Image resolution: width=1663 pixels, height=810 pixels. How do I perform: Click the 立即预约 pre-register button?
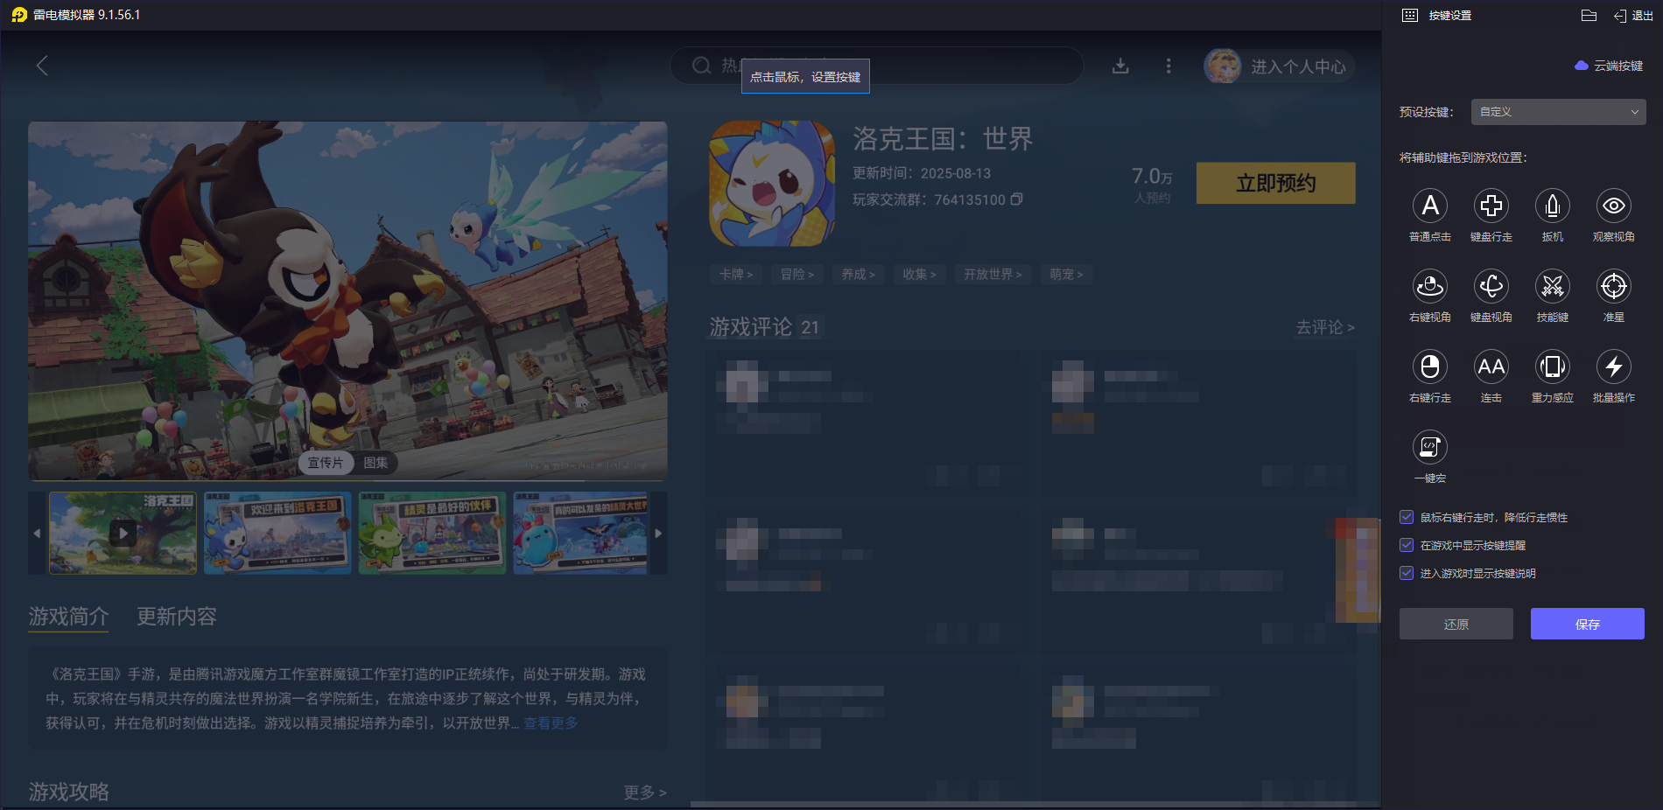point(1275,183)
